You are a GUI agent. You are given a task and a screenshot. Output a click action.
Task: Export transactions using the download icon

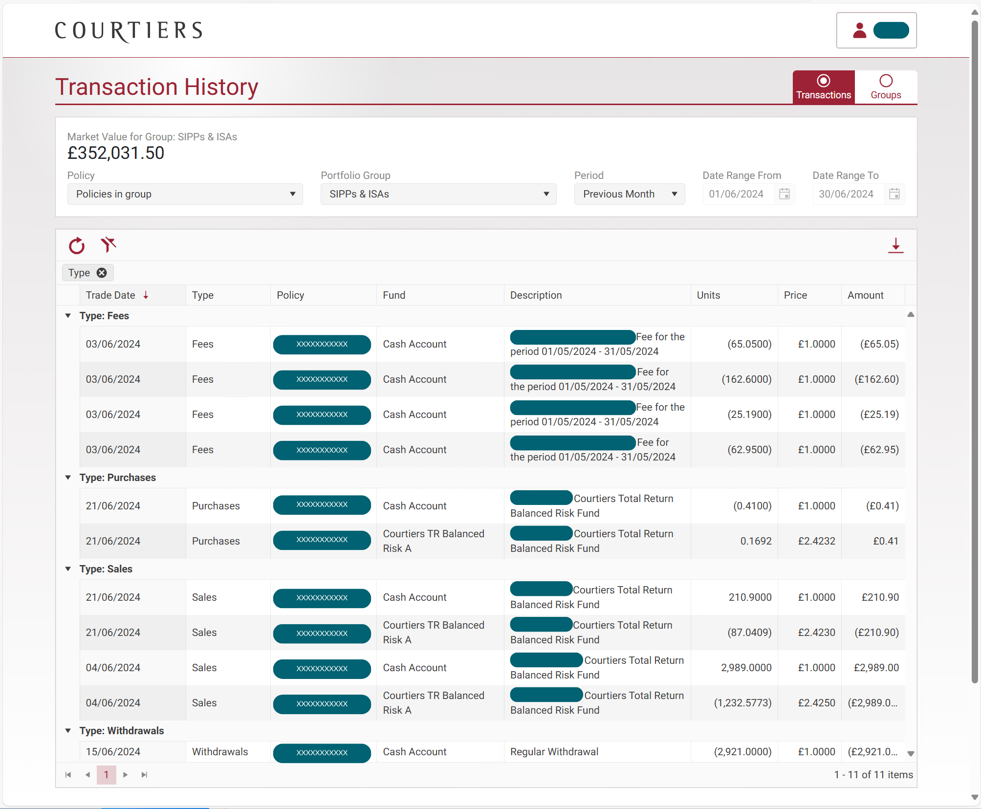click(896, 246)
